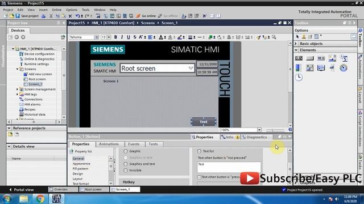The width and height of the screenshot is (364, 204).
Task: Select the Invisible mode radio button
Action: coord(126,170)
